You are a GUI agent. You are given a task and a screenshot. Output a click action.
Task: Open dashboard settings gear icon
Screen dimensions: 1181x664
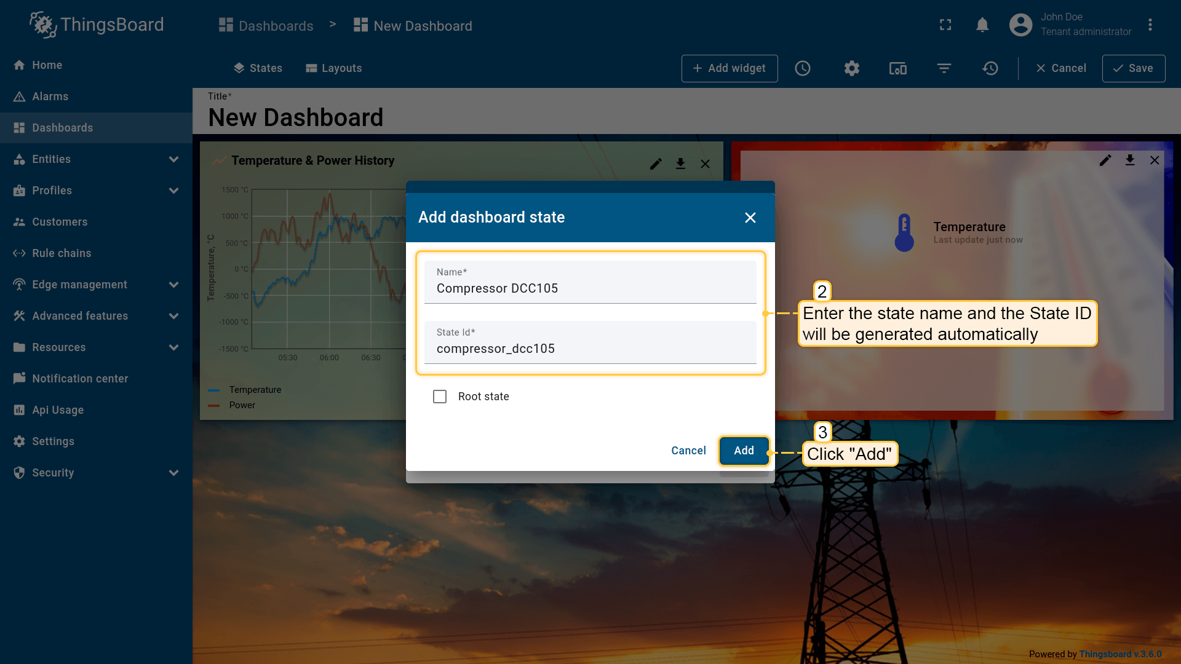(851, 68)
